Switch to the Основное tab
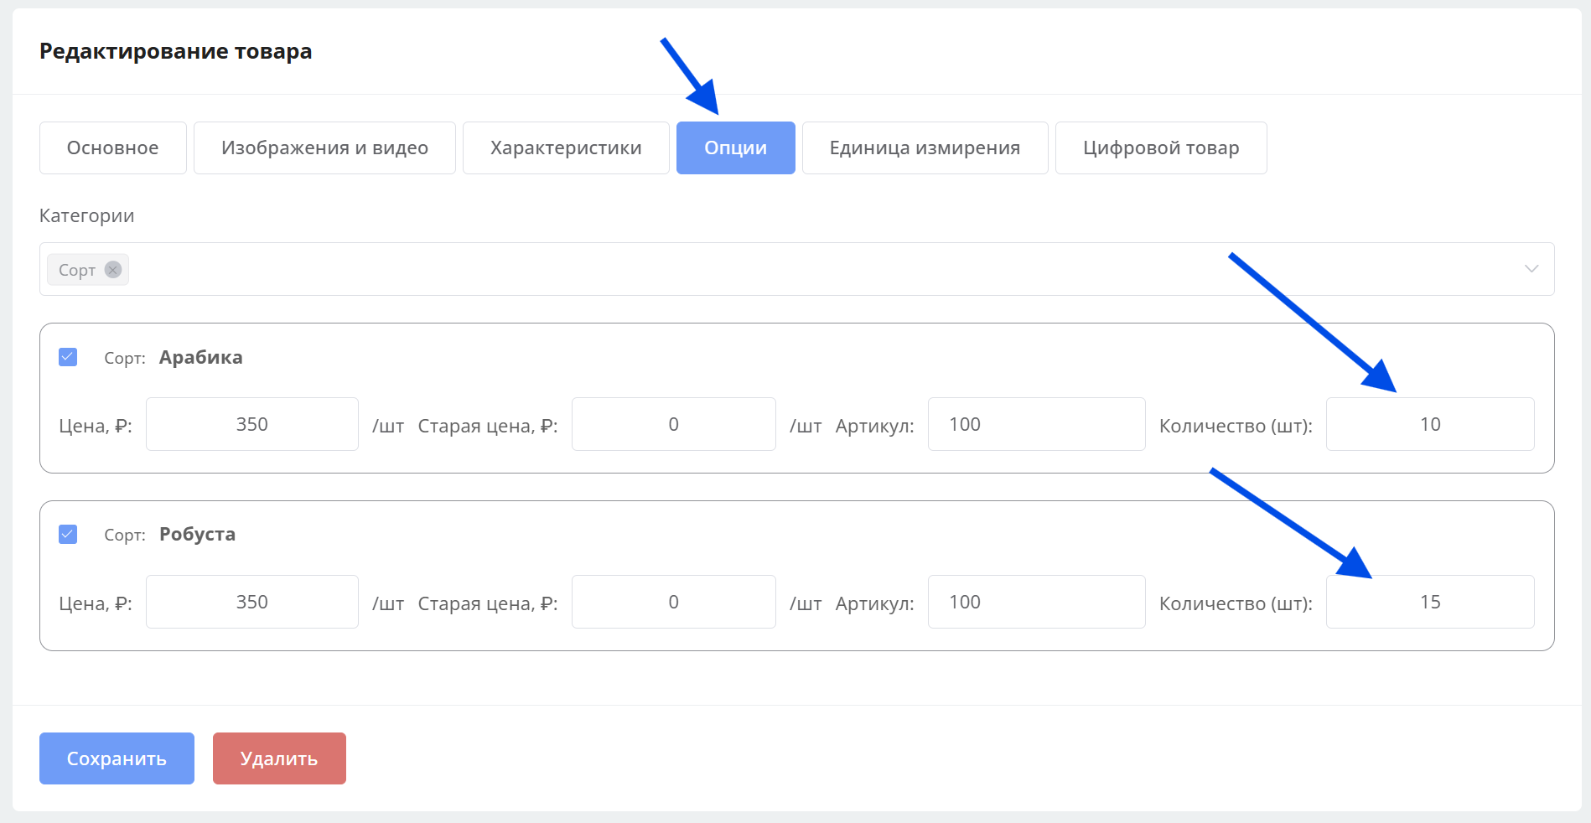This screenshot has width=1591, height=823. [x=112, y=148]
